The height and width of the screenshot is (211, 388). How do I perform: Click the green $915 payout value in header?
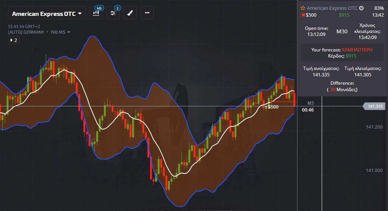tap(344, 15)
